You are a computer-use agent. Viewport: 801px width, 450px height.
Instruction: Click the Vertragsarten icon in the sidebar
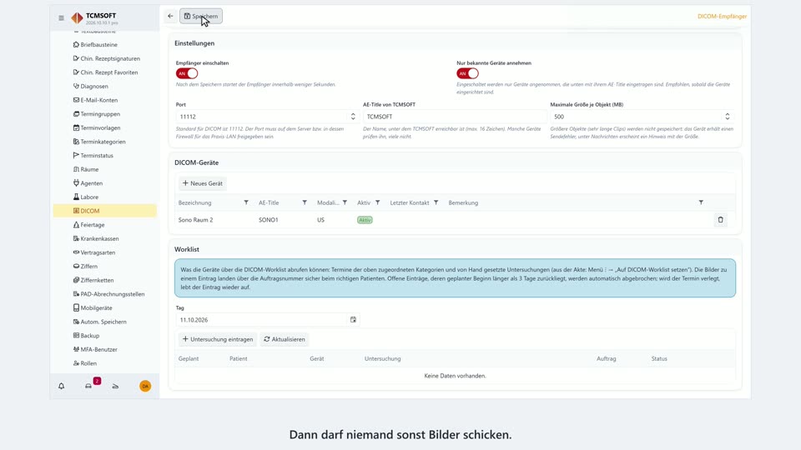pos(76,252)
